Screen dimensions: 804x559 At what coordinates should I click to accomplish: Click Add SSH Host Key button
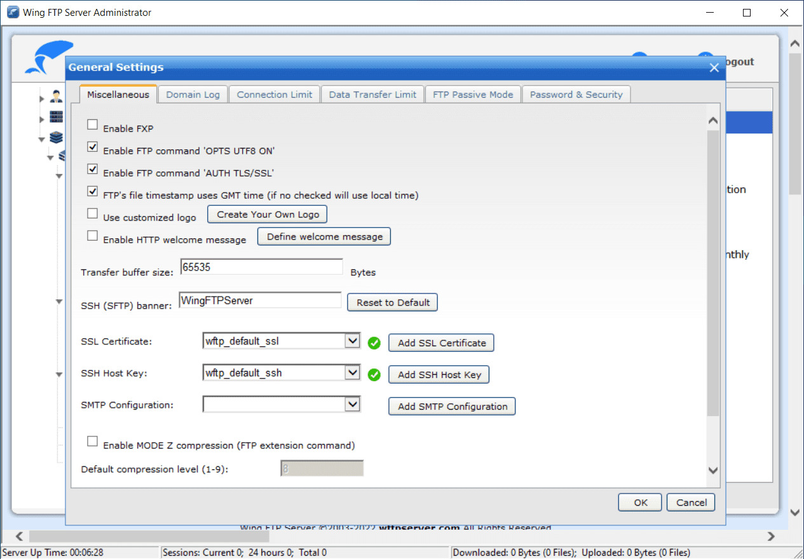coord(439,375)
